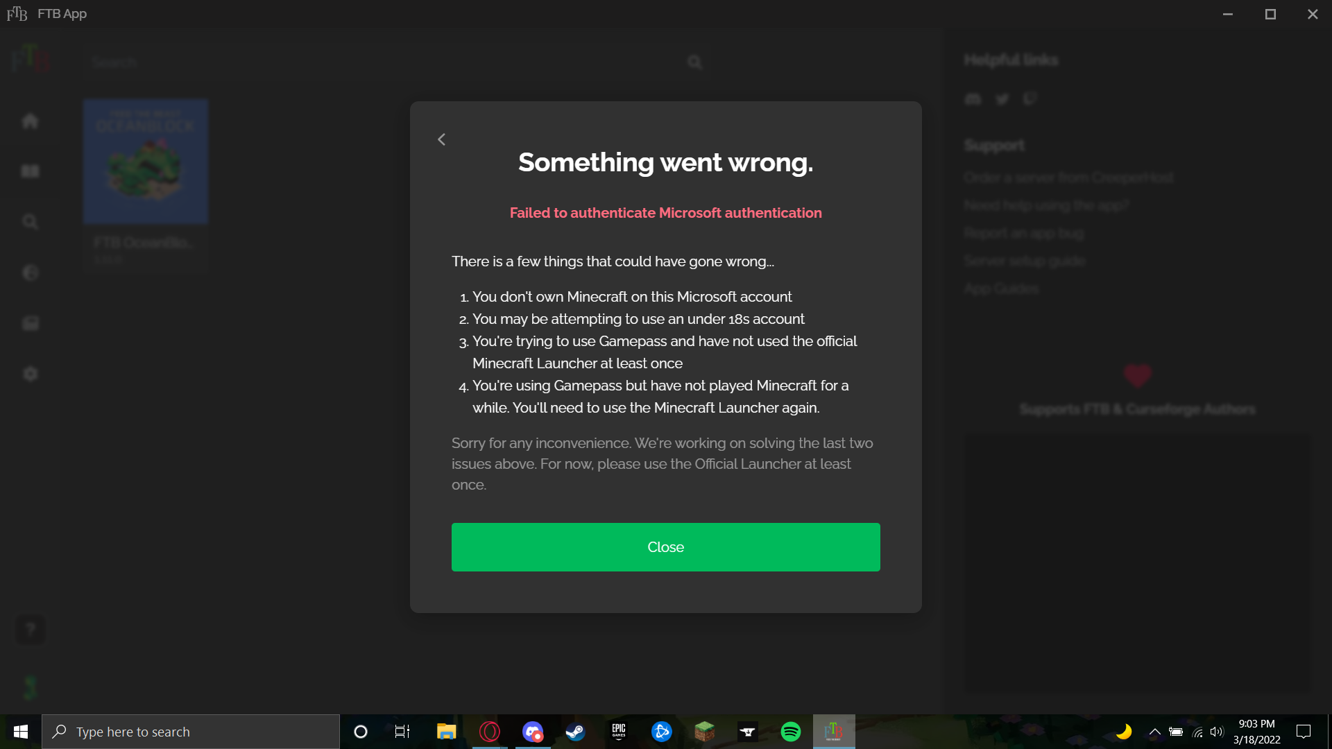Viewport: 1332px width, 749px height.
Task: Click sidebar search magnifier icon
Action: coord(30,222)
